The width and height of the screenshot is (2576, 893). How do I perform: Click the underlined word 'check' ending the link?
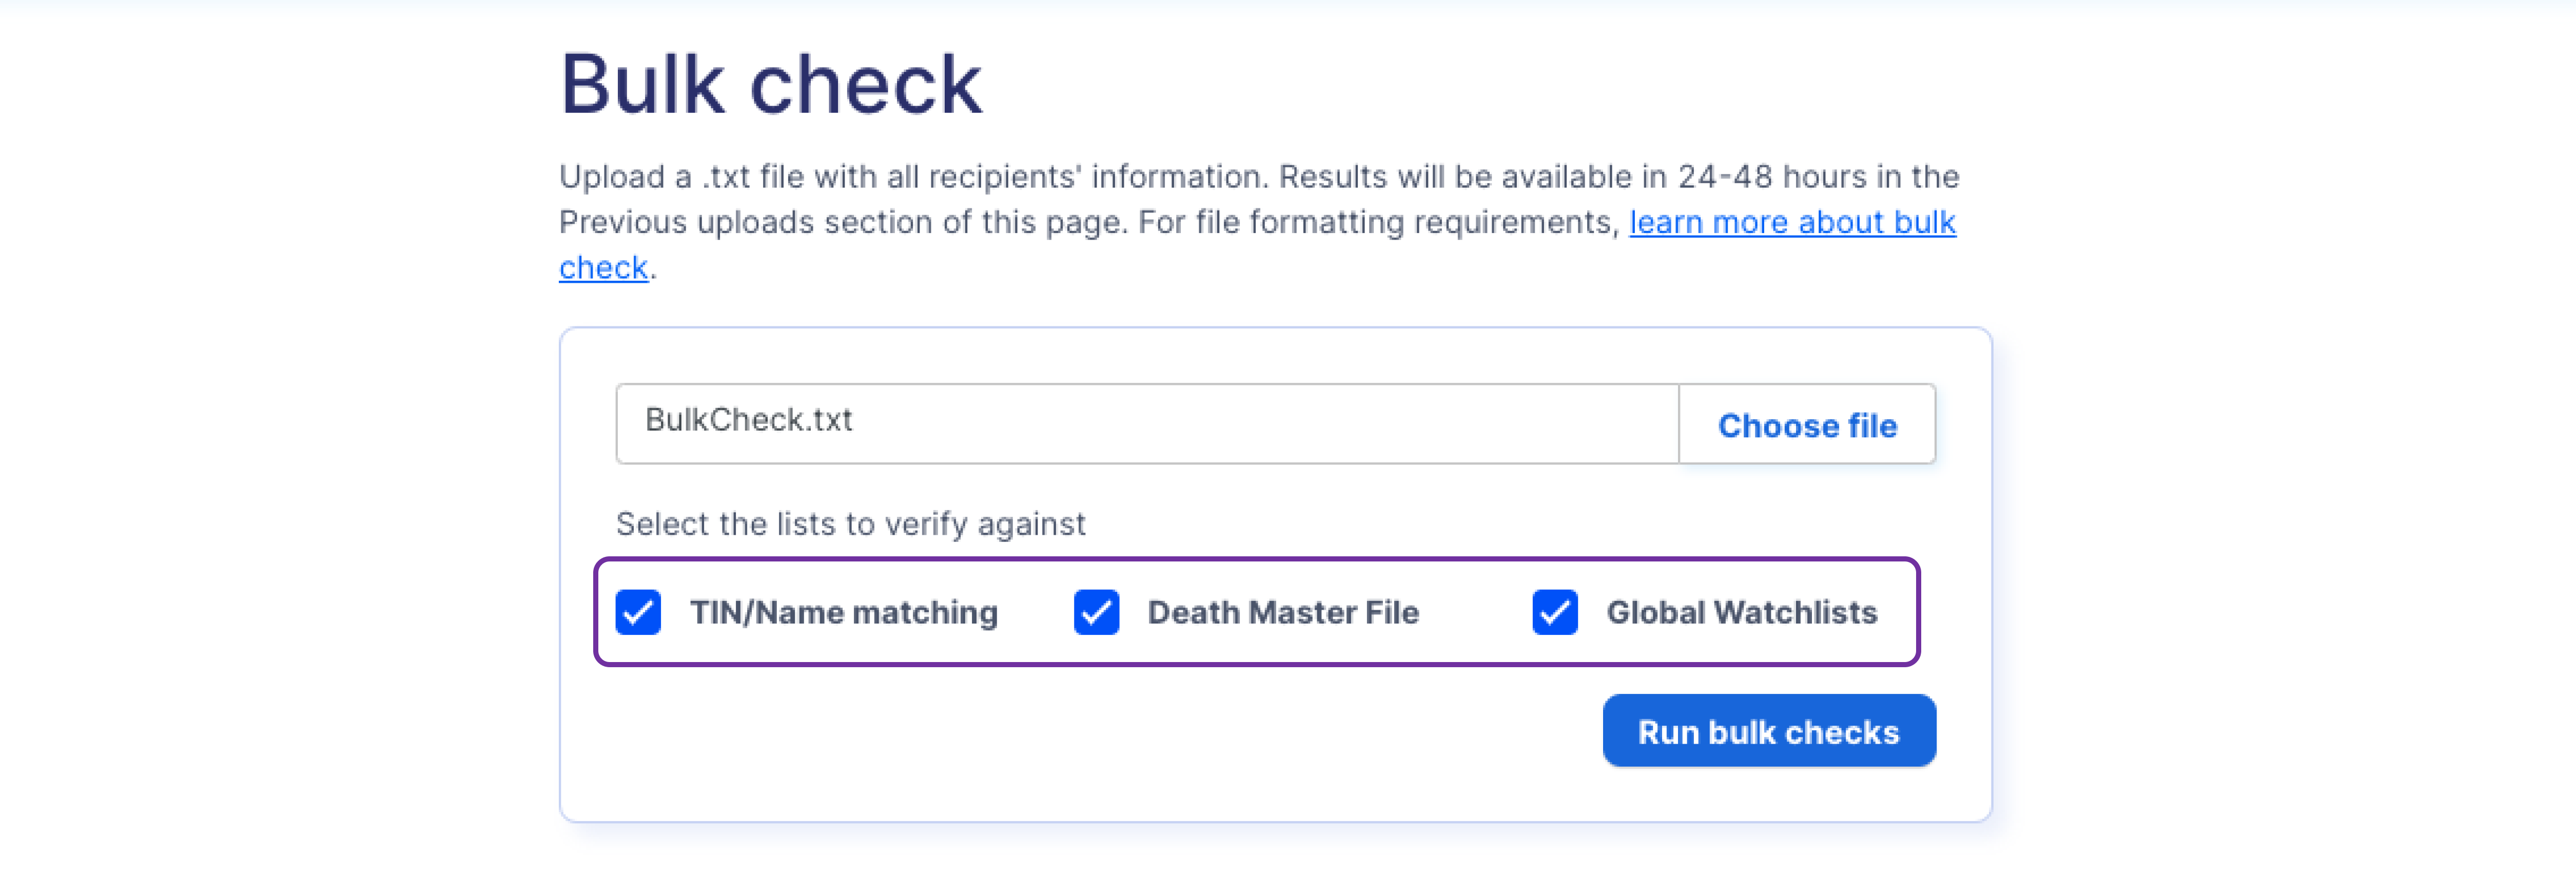coord(603,268)
